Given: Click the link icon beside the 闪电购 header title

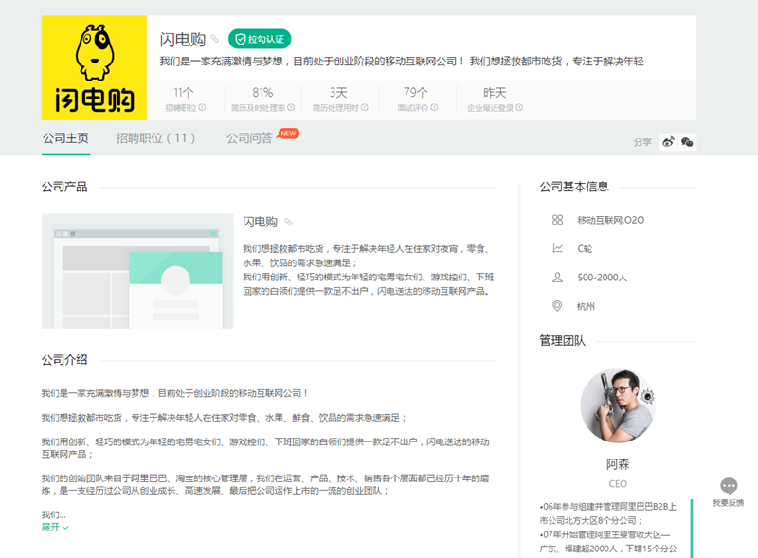Looking at the screenshot, I should coord(215,39).
